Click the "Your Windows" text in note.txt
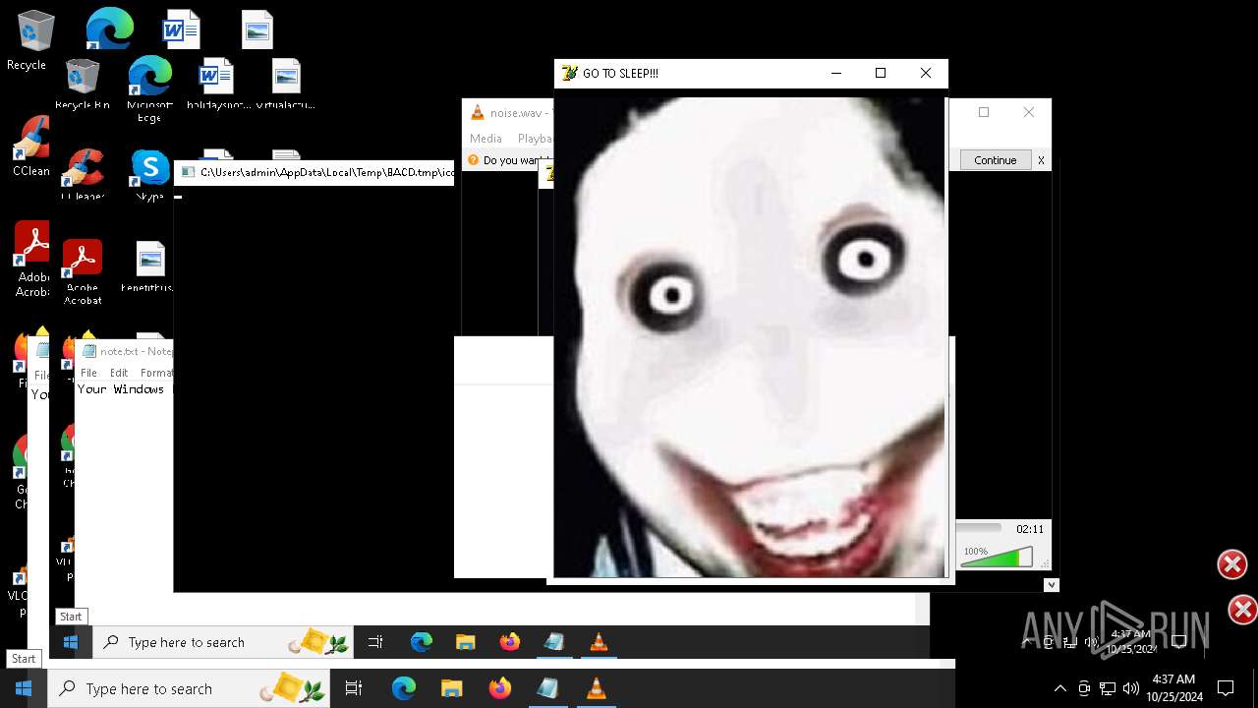 point(121,389)
